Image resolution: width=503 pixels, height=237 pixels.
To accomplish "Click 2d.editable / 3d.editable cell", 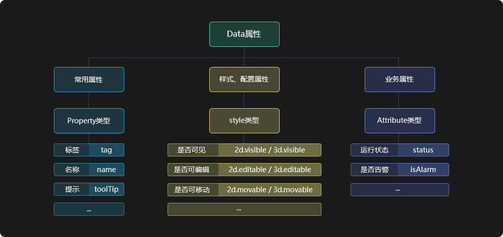I will pyautogui.click(x=270, y=170).
